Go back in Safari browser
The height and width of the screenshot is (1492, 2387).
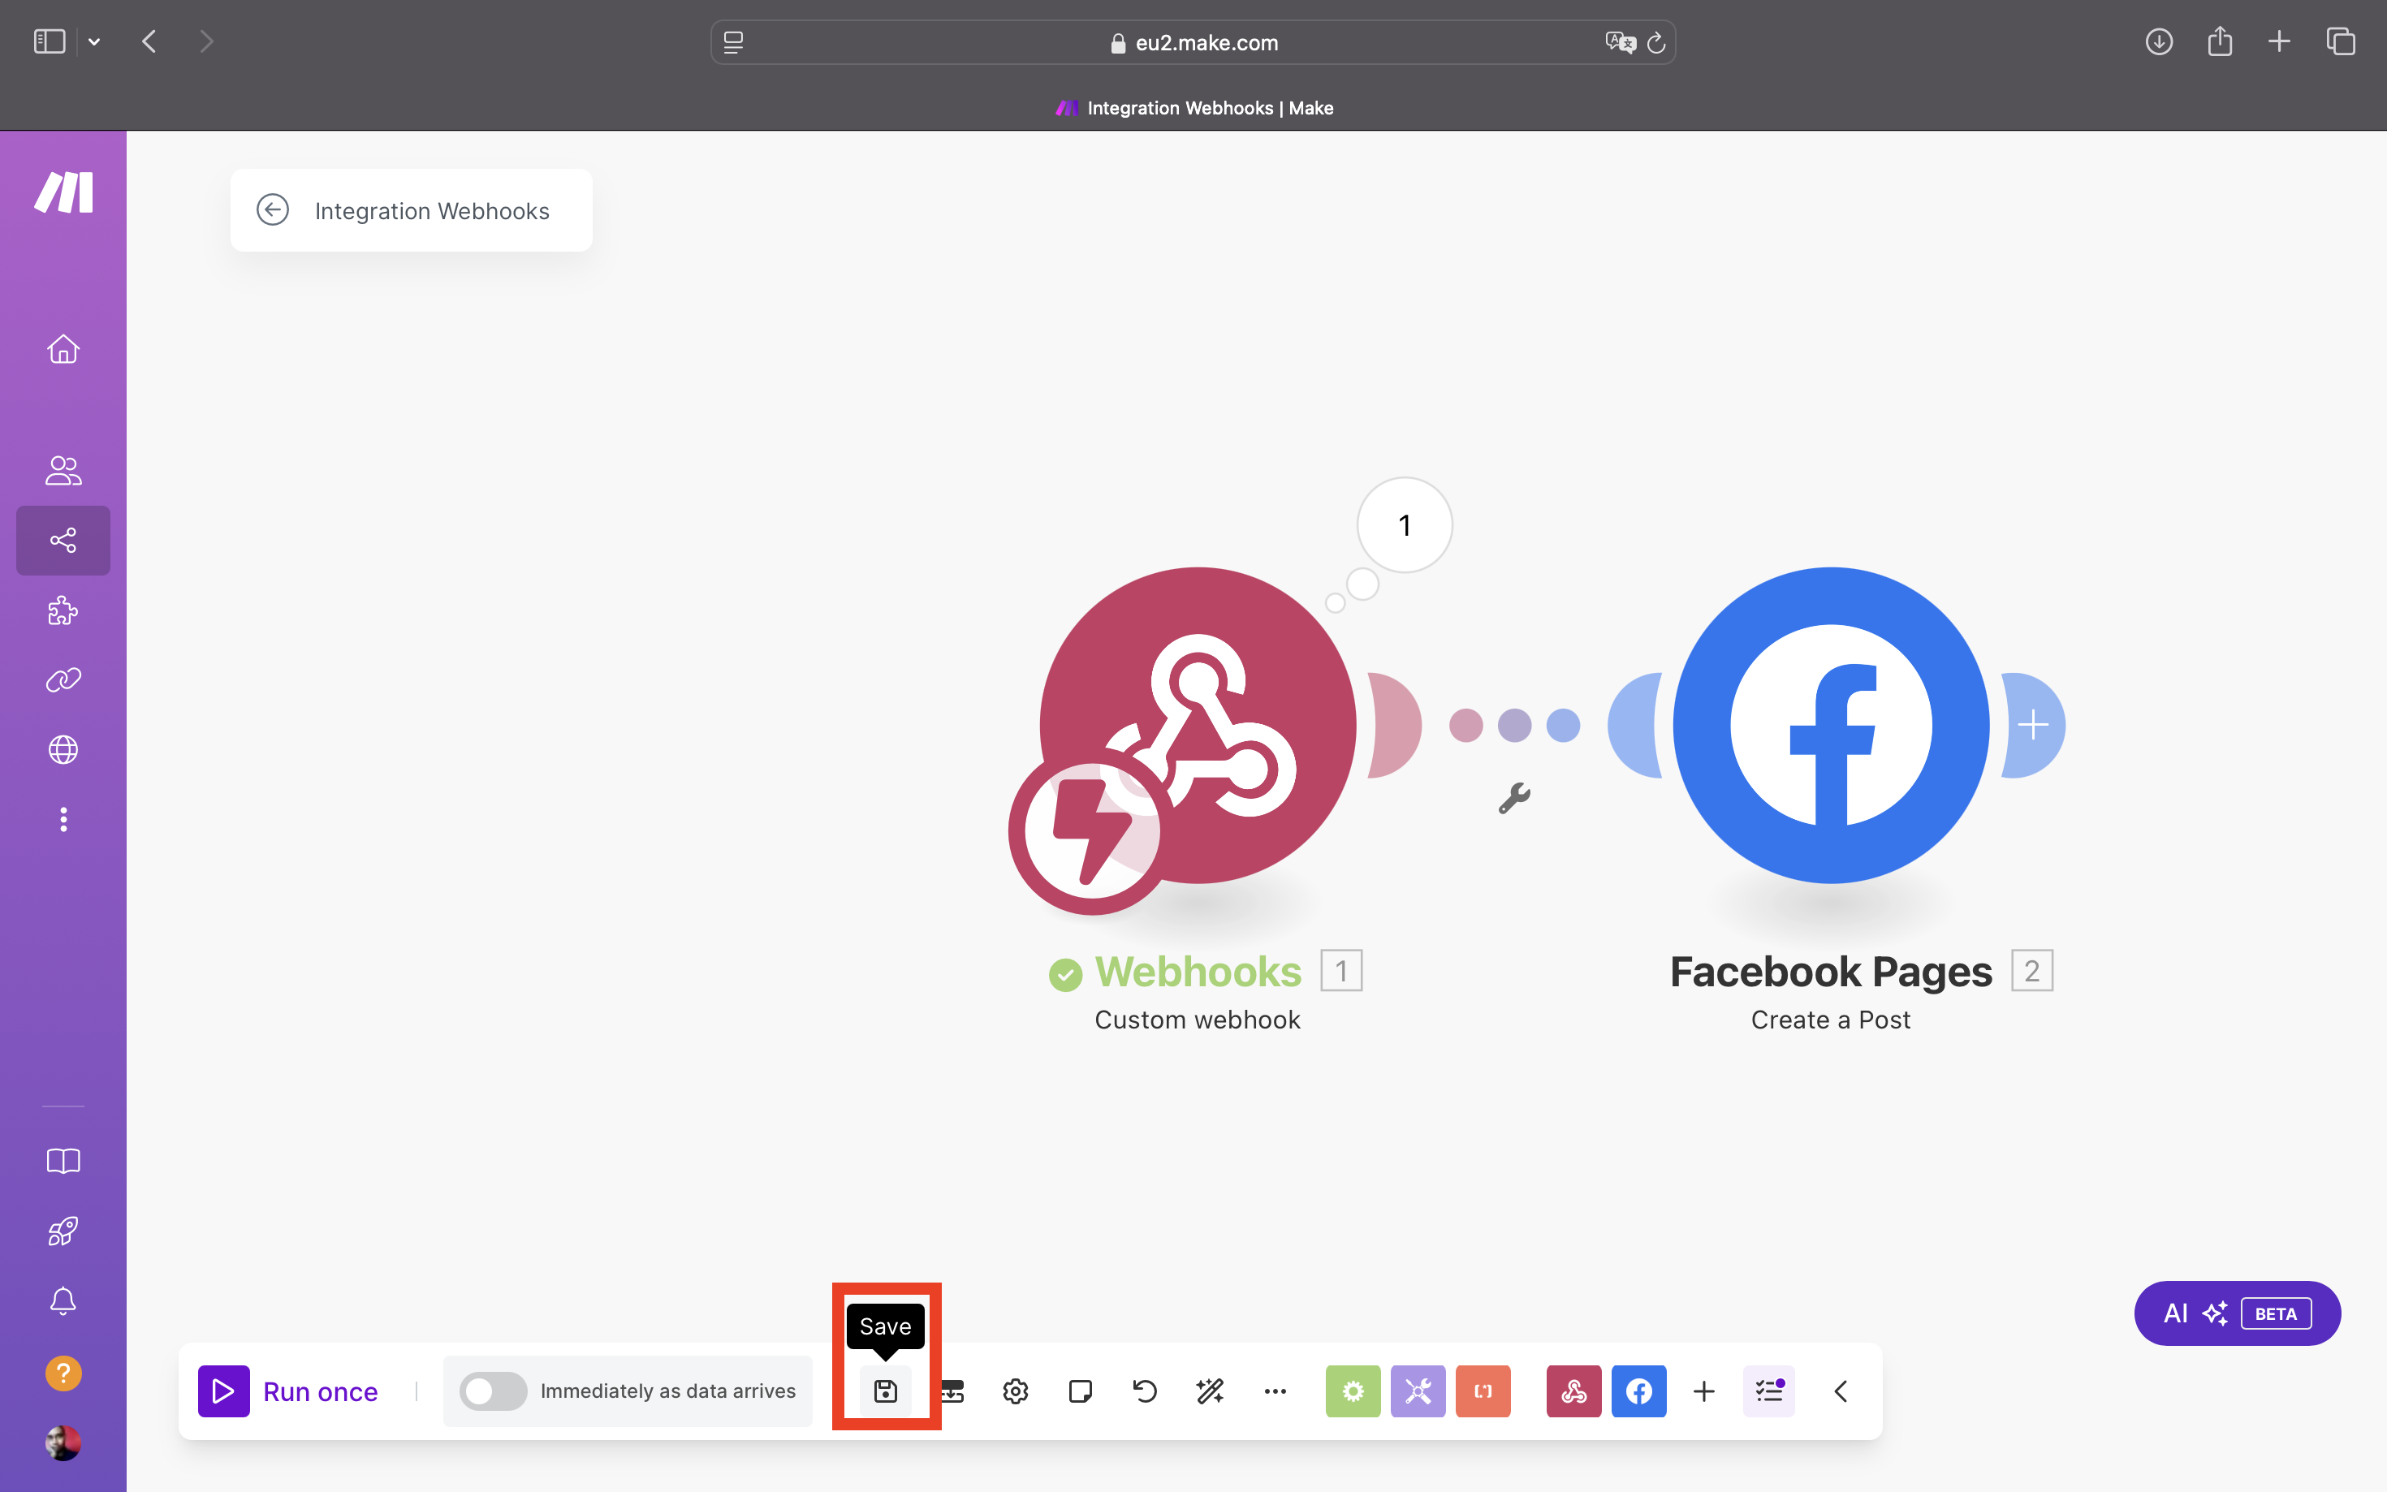[x=149, y=41]
